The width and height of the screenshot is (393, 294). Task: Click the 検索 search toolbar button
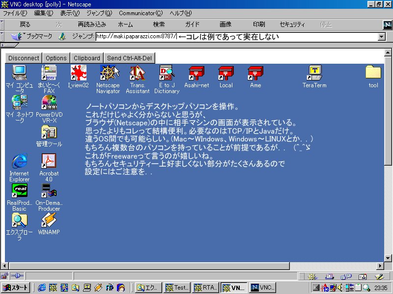(159, 24)
